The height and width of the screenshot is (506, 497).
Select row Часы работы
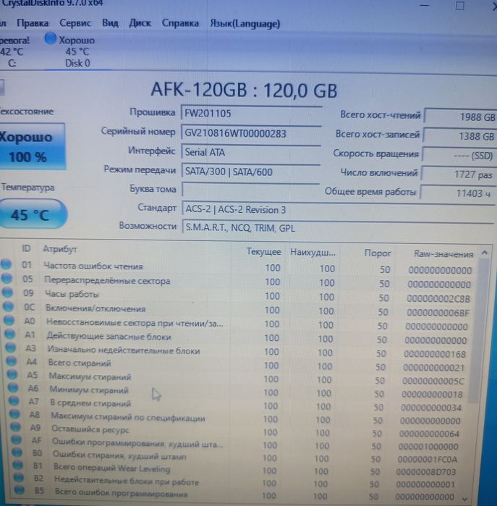[x=237, y=295]
